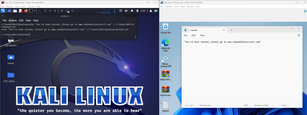Viewport: 307px width, 115px height.
Task: Open Machine menu of Windows11 VirtualBox window
Action: coord(169,6)
